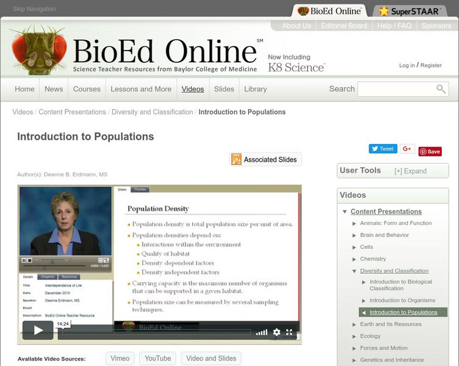459x366 pixels.
Task: Tweet this page
Action: tap(383, 149)
